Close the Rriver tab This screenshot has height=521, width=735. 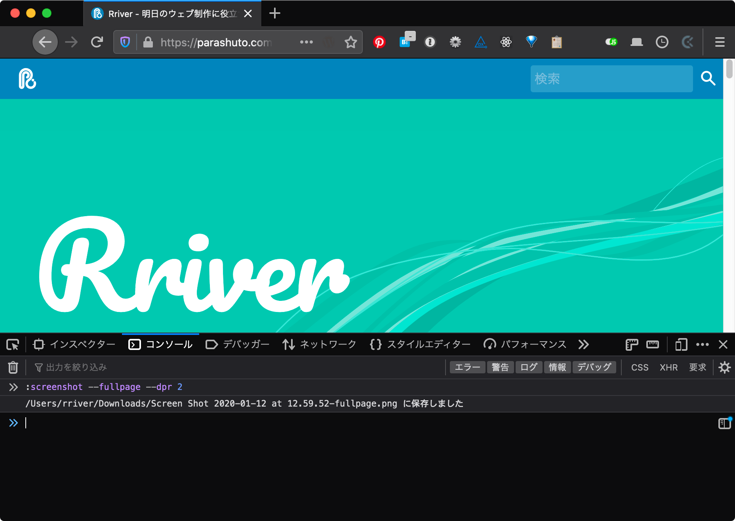[x=248, y=13]
